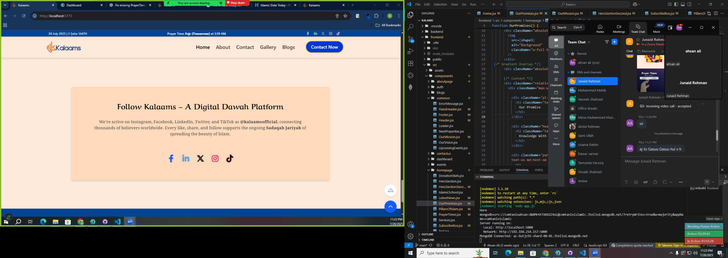Open Mentions in Zoom sidebar
728x258 pixels.
(x=556, y=55)
